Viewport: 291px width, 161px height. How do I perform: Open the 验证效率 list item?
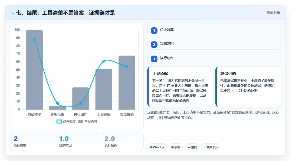[x=214, y=30]
